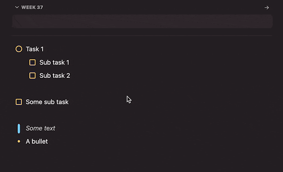
Task: Check the Sub task 1 checkbox
Action: [x=33, y=62]
